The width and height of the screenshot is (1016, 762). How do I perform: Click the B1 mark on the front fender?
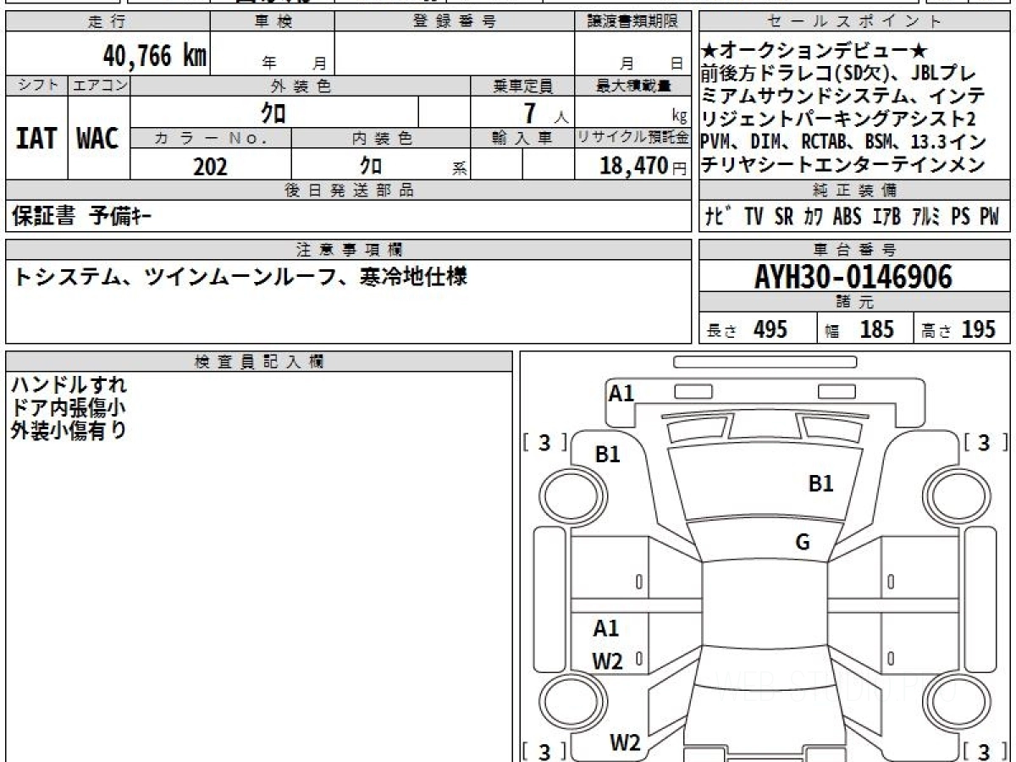click(x=607, y=455)
